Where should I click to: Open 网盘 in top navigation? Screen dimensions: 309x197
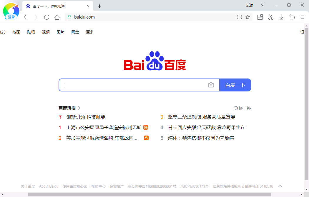(75, 32)
